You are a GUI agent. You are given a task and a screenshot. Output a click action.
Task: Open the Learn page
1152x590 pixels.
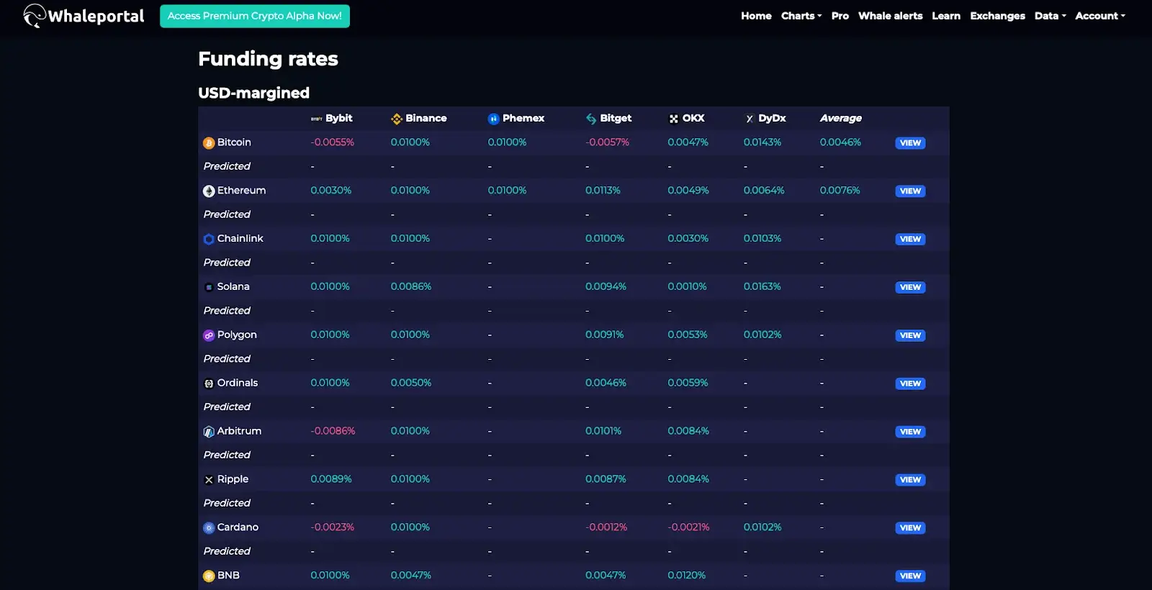946,16
